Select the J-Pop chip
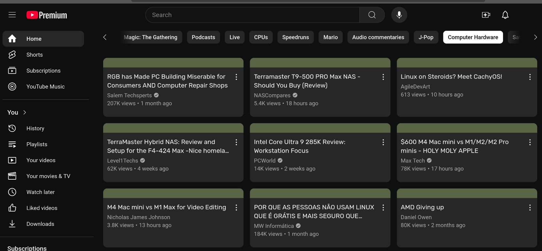Viewport: 542px width, 251px height. tap(426, 37)
